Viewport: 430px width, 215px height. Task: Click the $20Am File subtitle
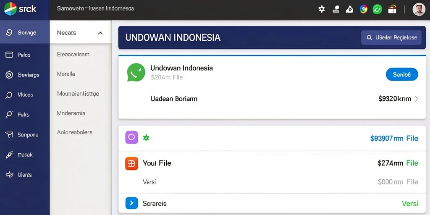click(167, 78)
